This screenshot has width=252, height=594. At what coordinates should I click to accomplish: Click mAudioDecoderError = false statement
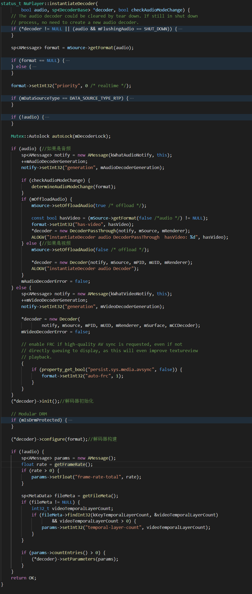(56, 281)
